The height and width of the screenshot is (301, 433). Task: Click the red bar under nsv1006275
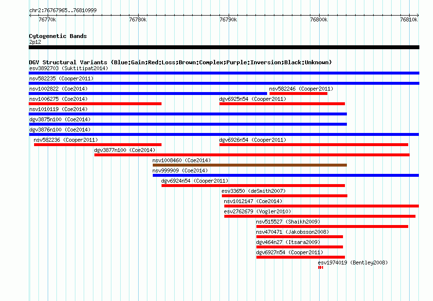coord(95,104)
